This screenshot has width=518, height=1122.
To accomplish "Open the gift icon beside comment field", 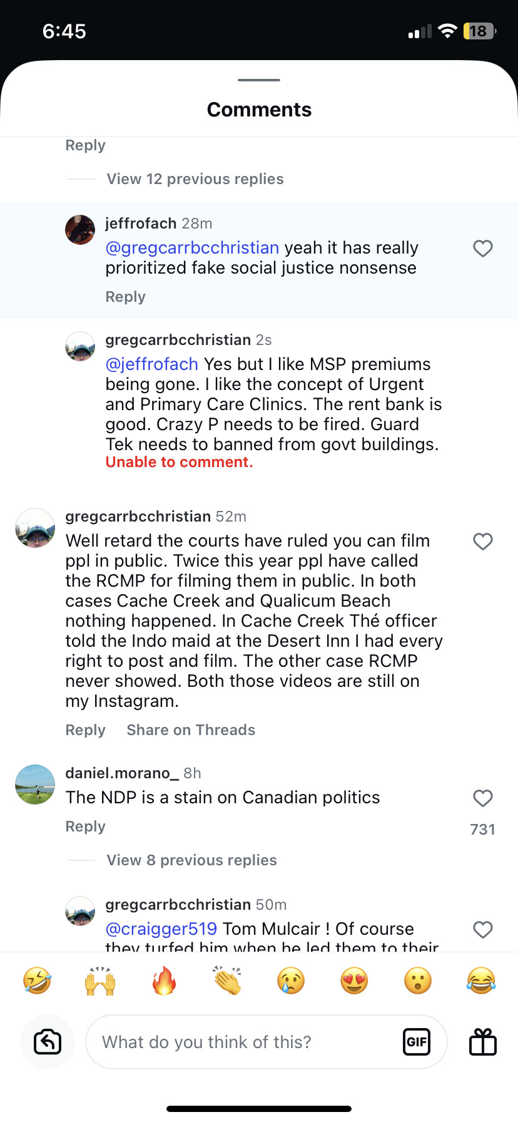I will 482,1042.
